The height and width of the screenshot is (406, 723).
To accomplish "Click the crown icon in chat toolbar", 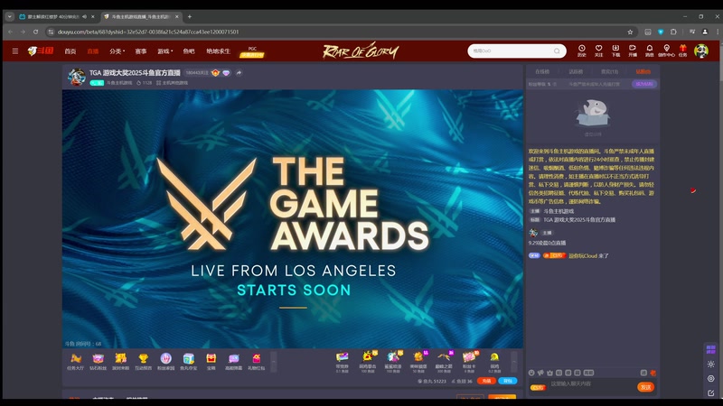I will click(x=549, y=373).
